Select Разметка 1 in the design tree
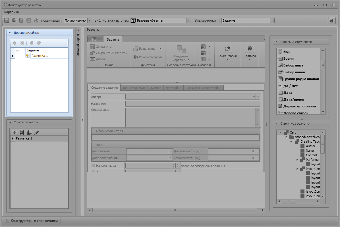The image size is (340, 227). click(40, 56)
